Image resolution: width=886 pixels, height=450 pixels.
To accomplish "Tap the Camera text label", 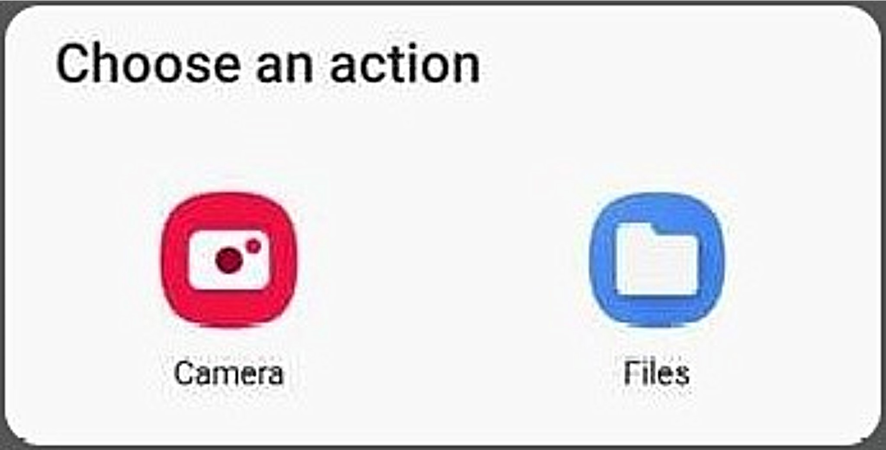I will (229, 373).
